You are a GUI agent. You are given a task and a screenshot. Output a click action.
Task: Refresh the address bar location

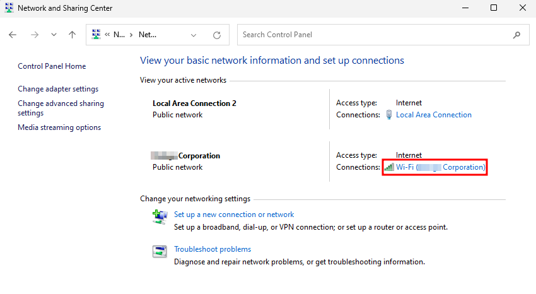(x=217, y=35)
